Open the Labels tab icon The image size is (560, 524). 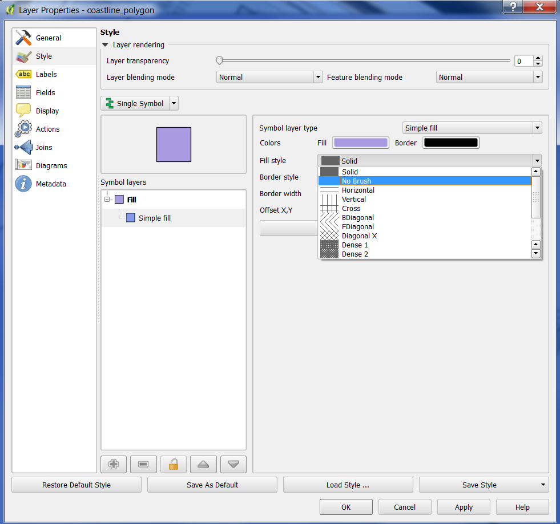coord(23,75)
